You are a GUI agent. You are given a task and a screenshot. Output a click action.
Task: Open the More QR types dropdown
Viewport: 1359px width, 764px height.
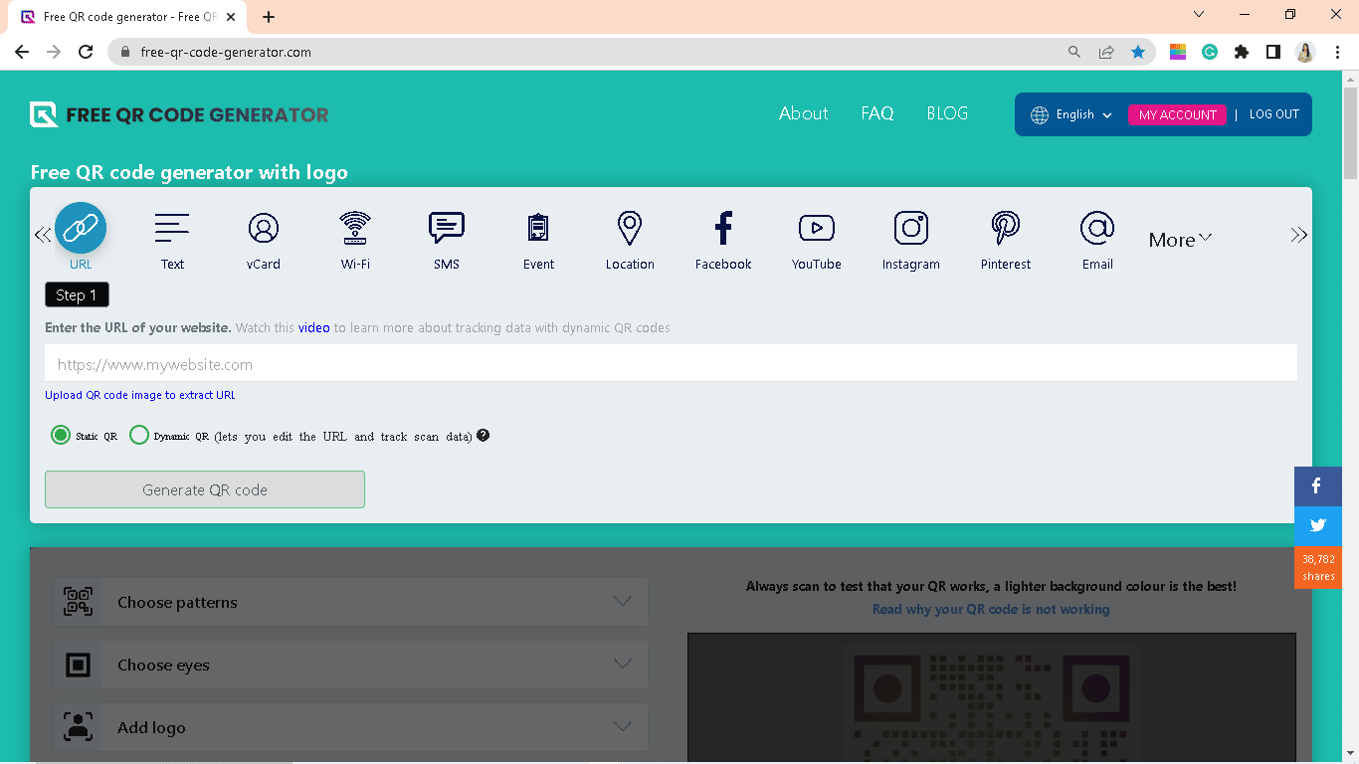tap(1180, 240)
